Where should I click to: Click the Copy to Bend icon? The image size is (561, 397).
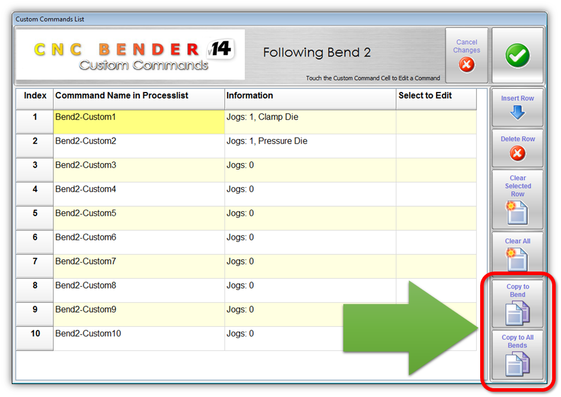pos(517,312)
